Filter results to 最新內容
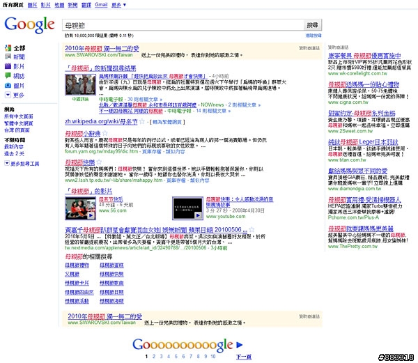This screenshot has height=363, width=418. click(x=14, y=147)
